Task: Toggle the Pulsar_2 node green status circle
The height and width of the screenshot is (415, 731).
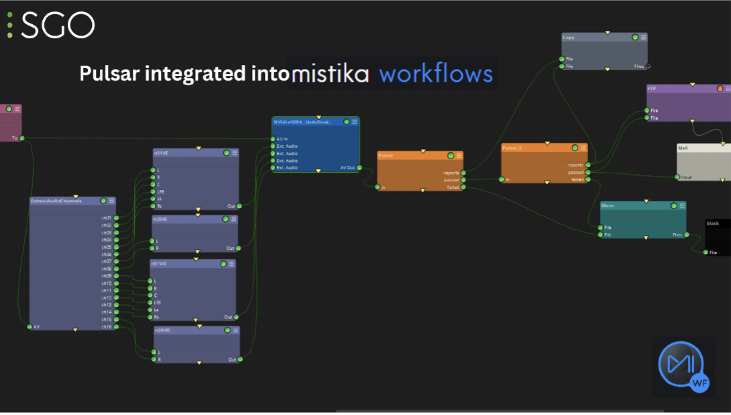Action: 575,148
